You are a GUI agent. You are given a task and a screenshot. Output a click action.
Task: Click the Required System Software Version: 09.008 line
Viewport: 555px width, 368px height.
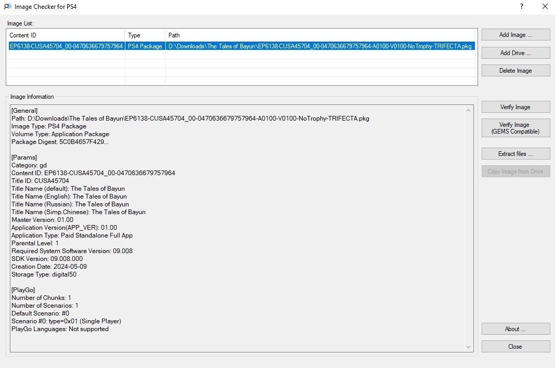tap(72, 251)
